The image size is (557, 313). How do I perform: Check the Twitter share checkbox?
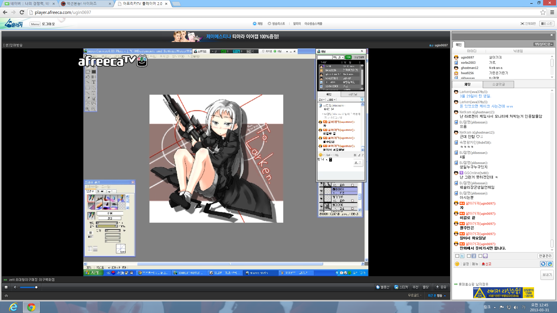[457, 256]
